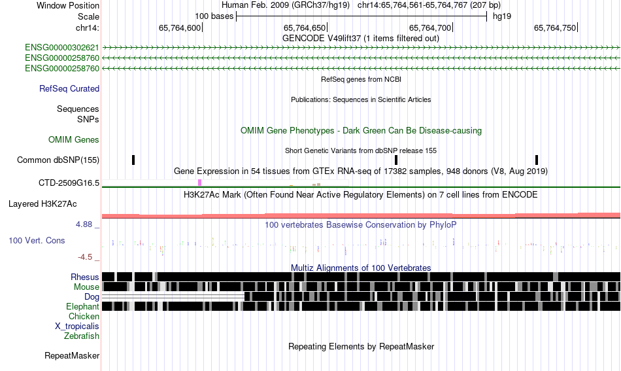Open Publications: Sequences in Scientific Articles title
The height and width of the screenshot is (371, 621).
[361, 99]
